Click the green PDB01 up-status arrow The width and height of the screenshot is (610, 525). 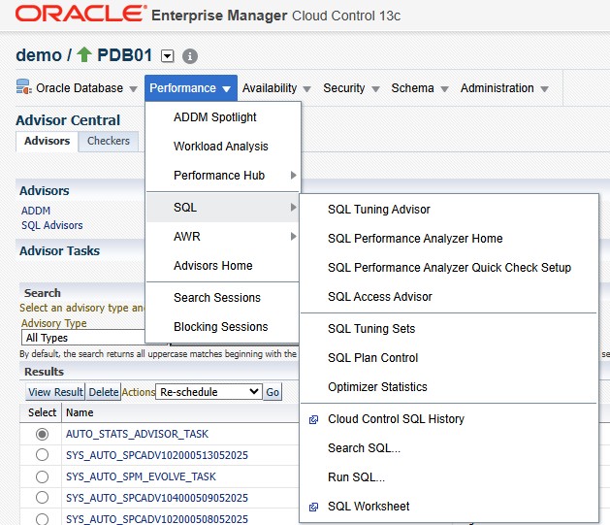pyautogui.click(x=85, y=56)
